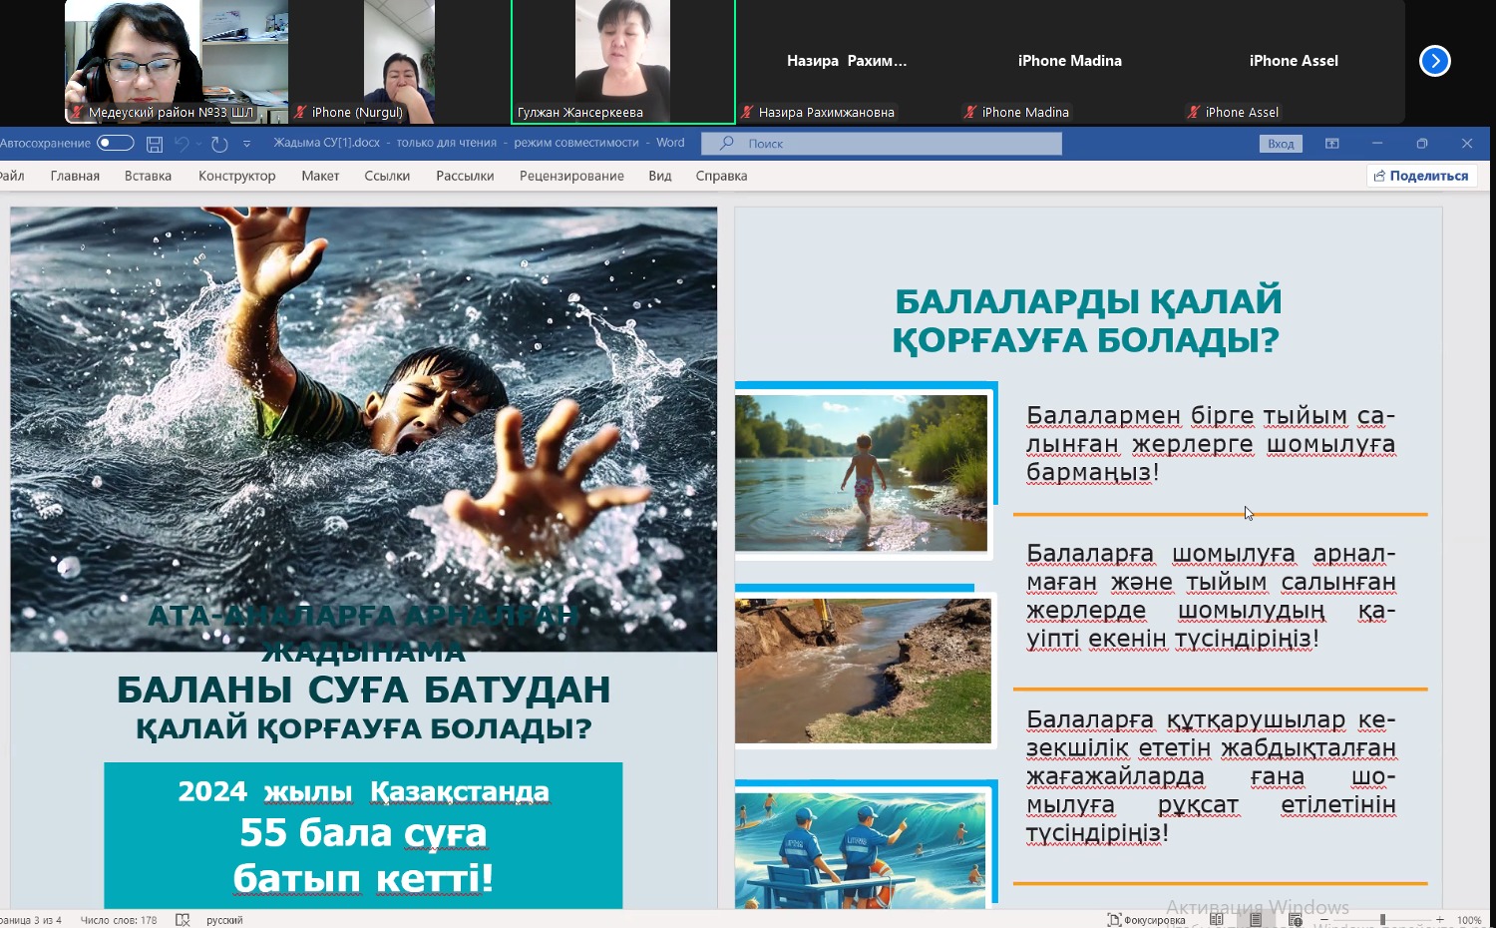
Task: Switch to Web Layout view icon
Action: (x=1295, y=920)
